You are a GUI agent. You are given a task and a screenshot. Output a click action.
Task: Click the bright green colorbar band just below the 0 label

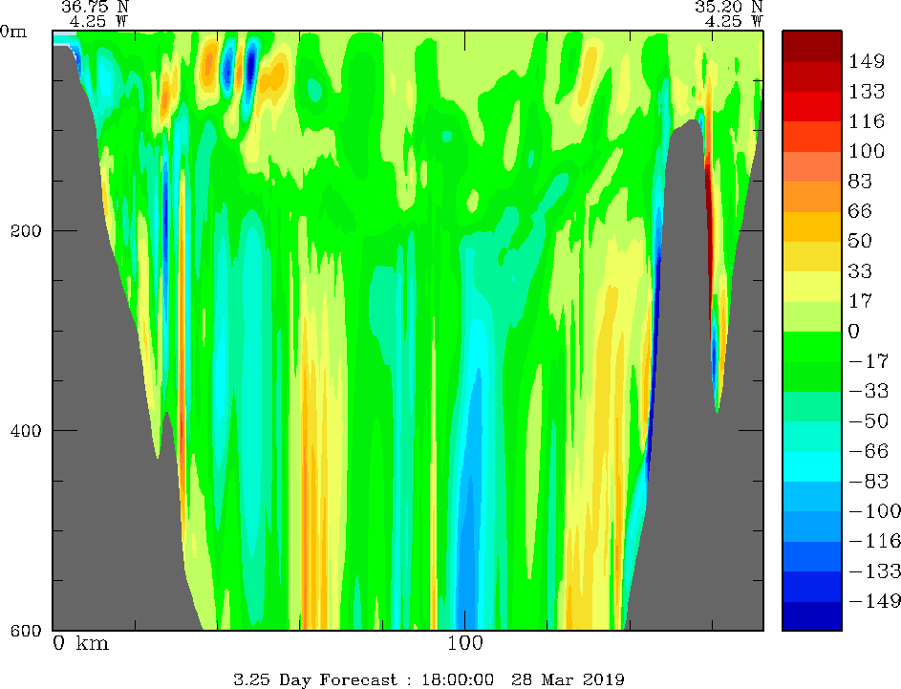(812, 347)
